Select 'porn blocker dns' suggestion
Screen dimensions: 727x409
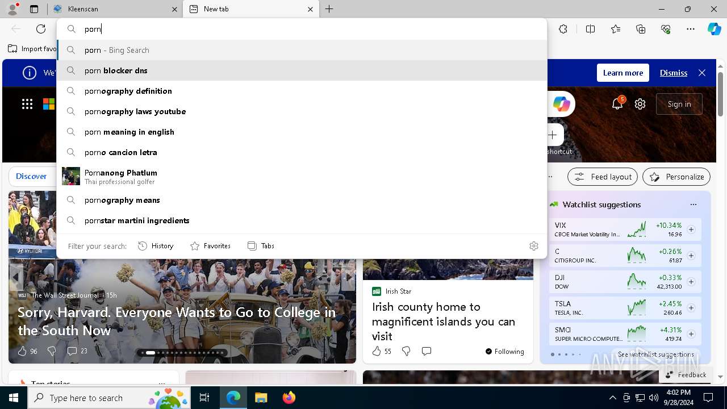pos(302,70)
